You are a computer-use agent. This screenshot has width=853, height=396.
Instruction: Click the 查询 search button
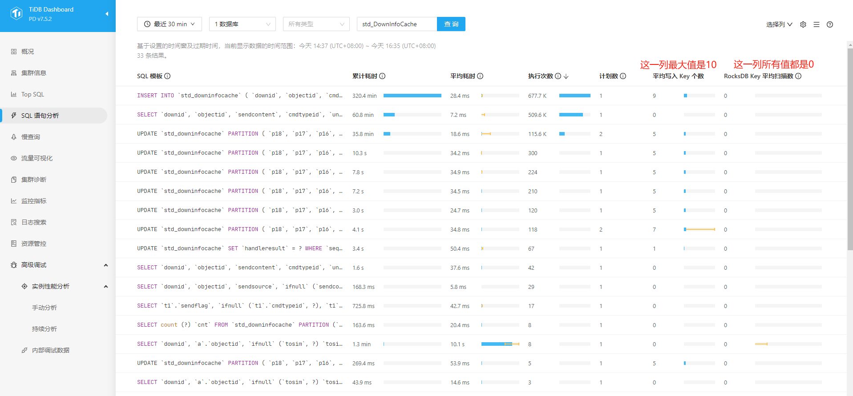point(451,24)
